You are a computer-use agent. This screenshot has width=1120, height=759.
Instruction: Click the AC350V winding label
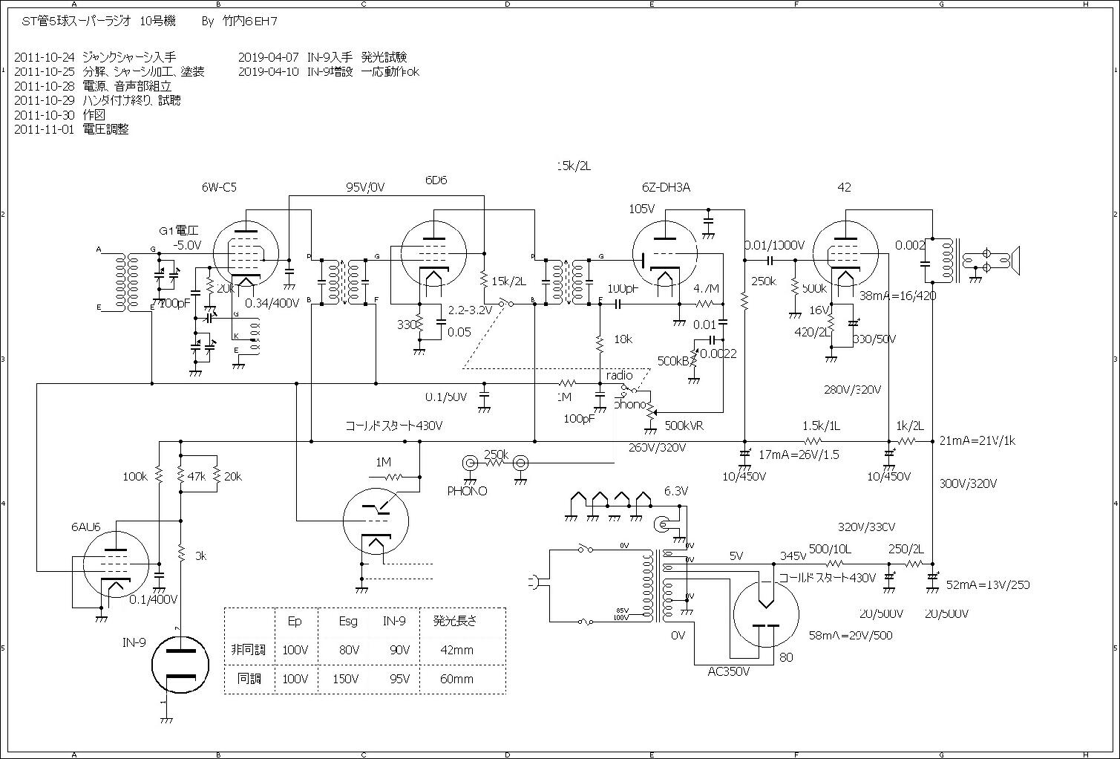pos(729,671)
